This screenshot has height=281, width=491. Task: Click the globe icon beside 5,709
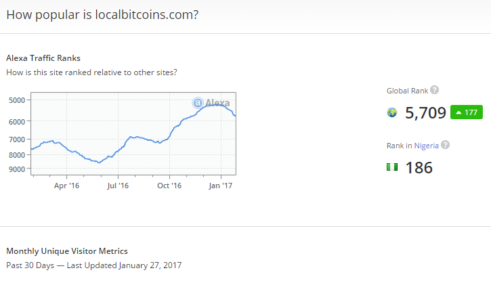click(x=392, y=112)
